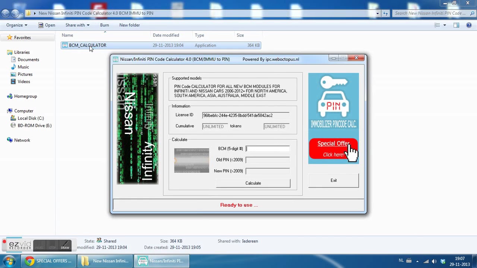Click the Nissan Infinity matrix logo image

coord(138,129)
